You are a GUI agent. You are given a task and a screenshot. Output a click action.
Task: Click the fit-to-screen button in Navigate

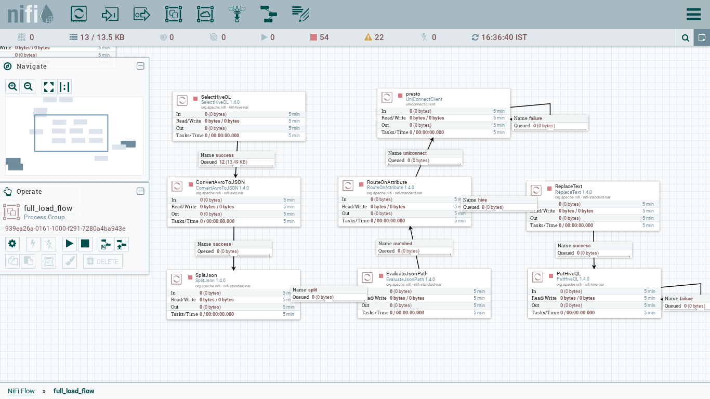pos(48,86)
